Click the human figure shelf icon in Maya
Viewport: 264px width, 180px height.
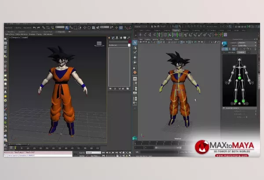click(159, 35)
